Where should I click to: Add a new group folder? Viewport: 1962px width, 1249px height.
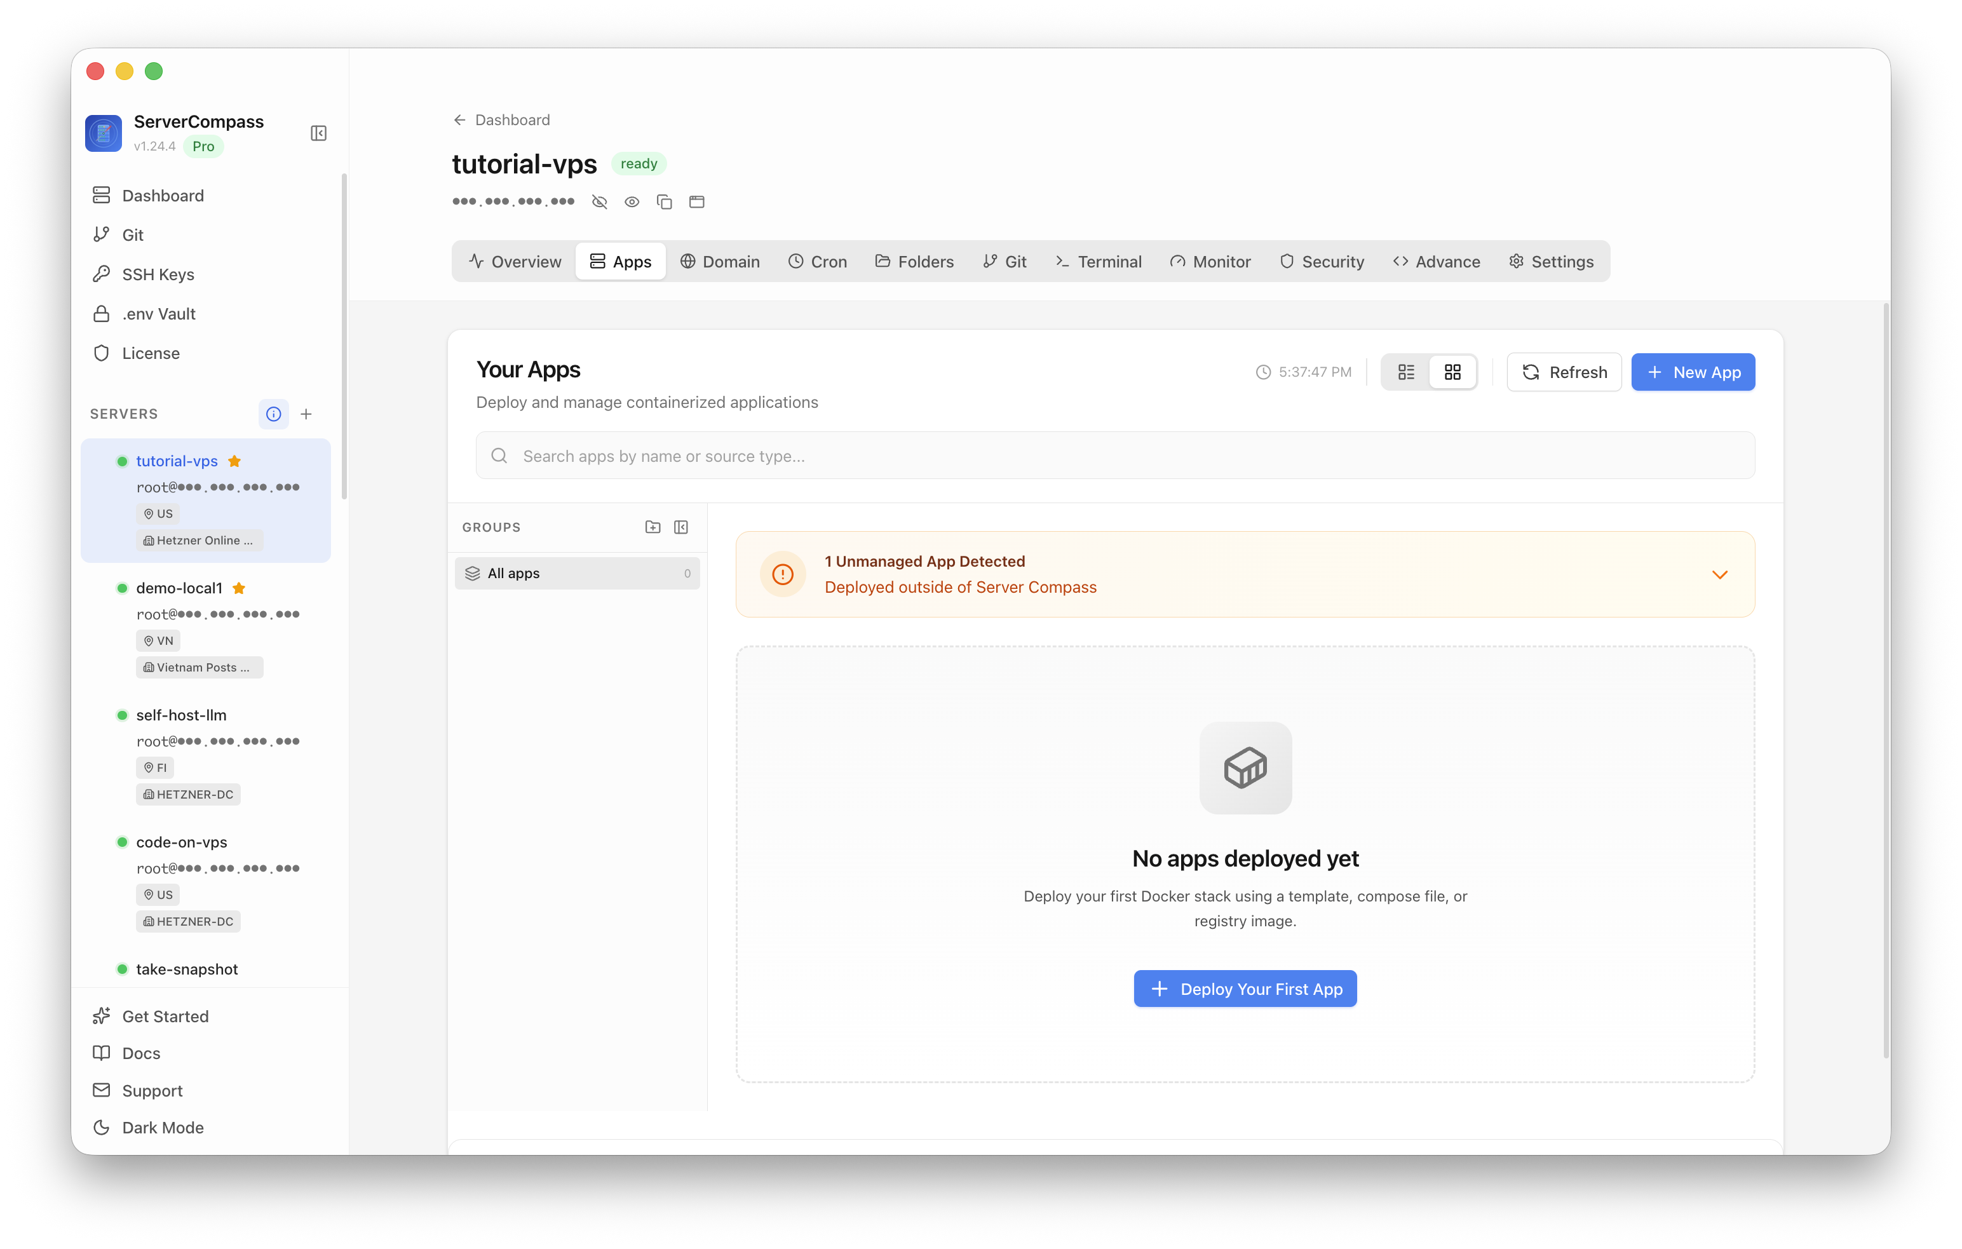(x=653, y=527)
